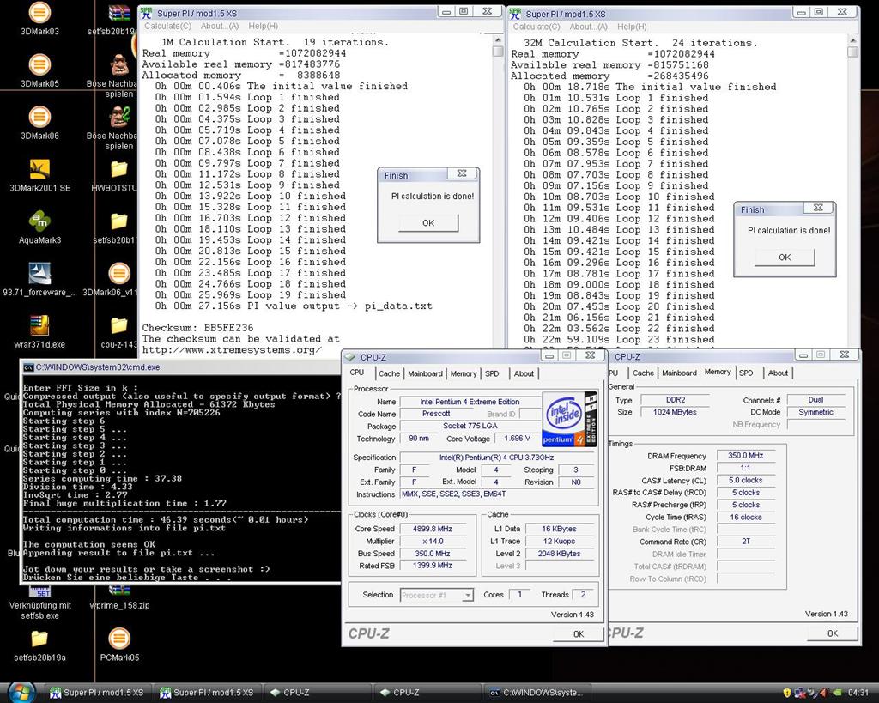Click the cmd.exe window title icon

(x=28, y=367)
